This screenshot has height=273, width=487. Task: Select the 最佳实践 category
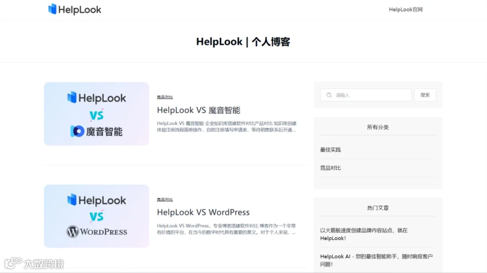pos(331,150)
